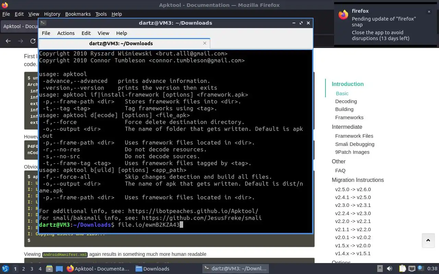Open Migration Instructions section link
439x274 pixels.
[358, 180]
